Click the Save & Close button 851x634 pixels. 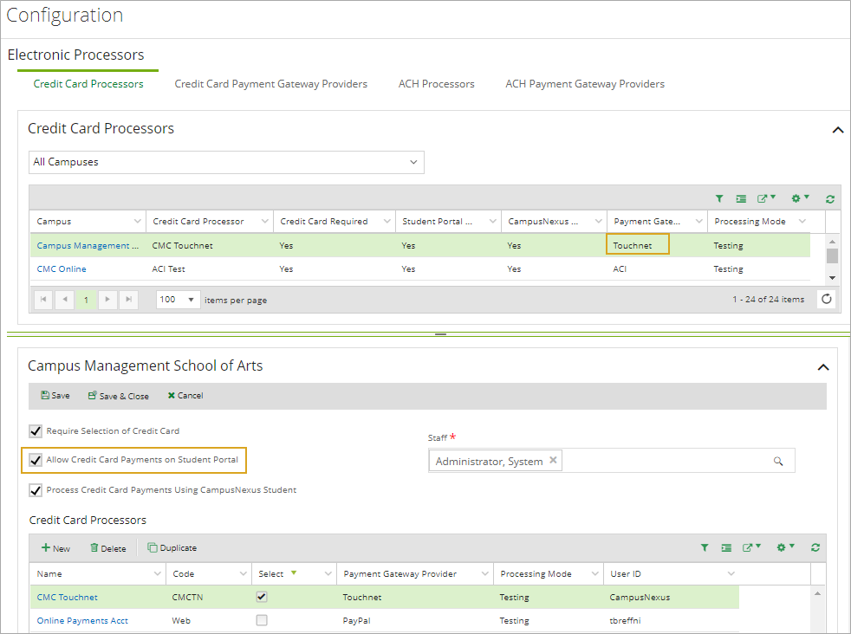tap(118, 396)
